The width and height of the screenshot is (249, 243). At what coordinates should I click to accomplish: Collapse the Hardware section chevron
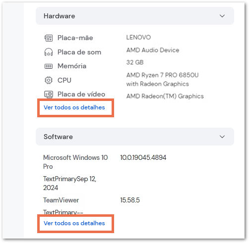coord(222,16)
